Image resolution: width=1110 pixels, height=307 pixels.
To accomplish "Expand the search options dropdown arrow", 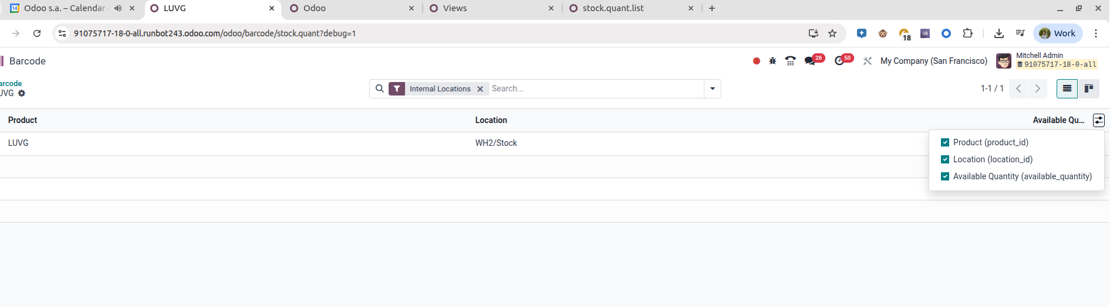I will point(712,89).
